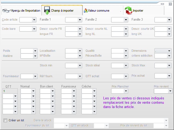174x130 pixels.
Task: Close the import window
Action: click(170, 4)
